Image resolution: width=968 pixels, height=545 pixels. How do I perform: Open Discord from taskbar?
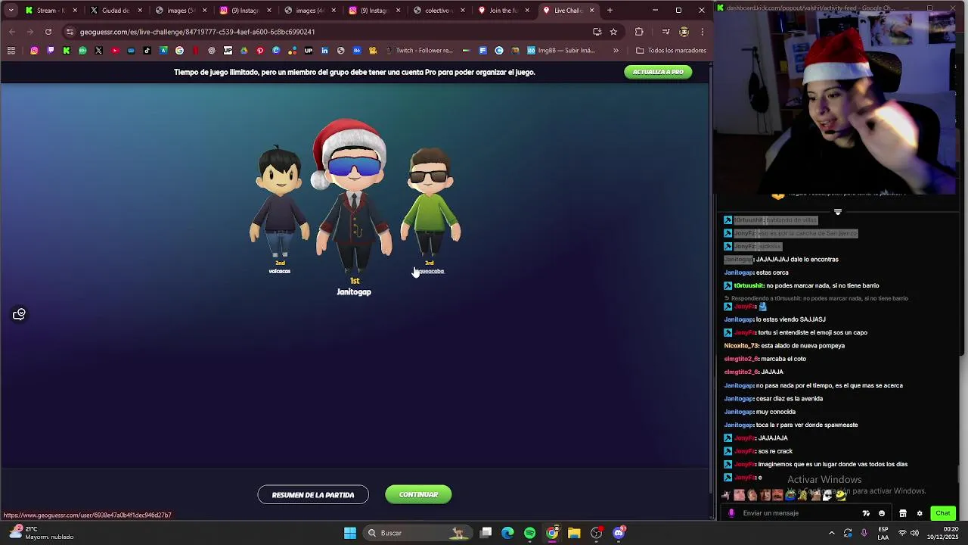[x=619, y=533]
